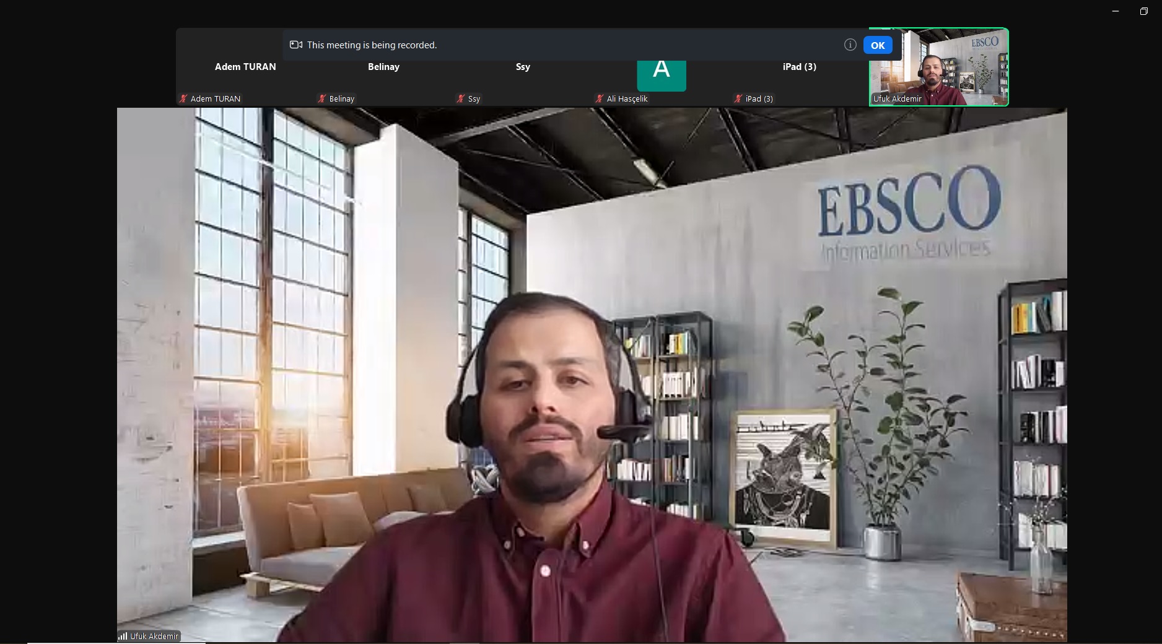Viewport: 1162px width, 644px height.
Task: Click the camera recording icon in the notice
Action: [296, 45]
